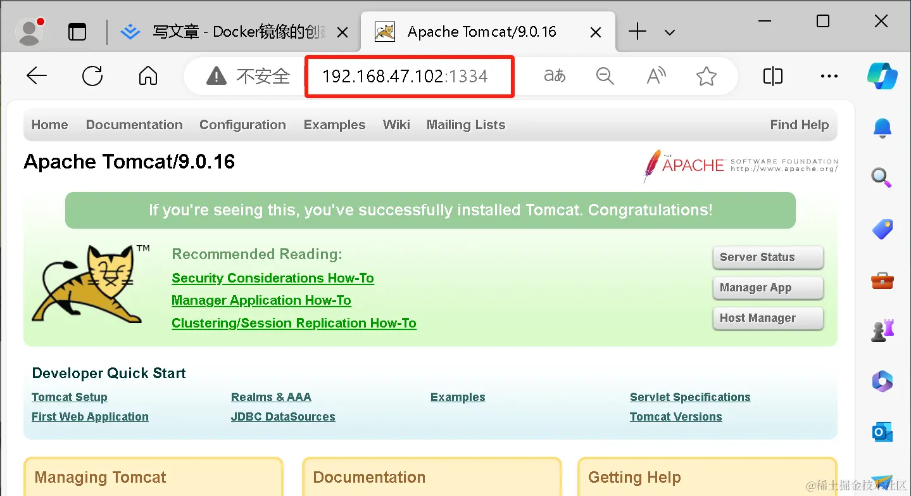Click the zoom out magnifier icon
The height and width of the screenshot is (496, 911).
[x=605, y=77]
